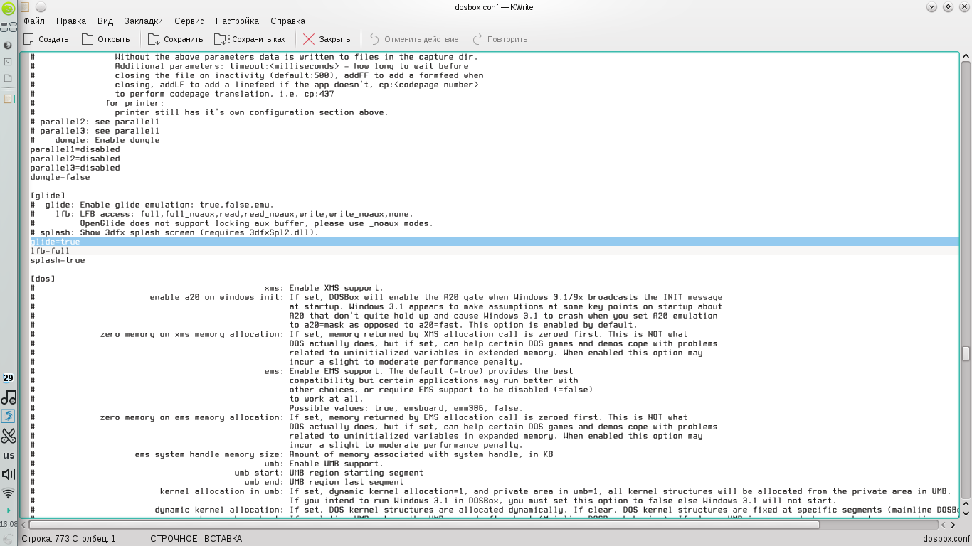Open the openSUSE application launcher
Screen dimensions: 972x546
point(9,9)
